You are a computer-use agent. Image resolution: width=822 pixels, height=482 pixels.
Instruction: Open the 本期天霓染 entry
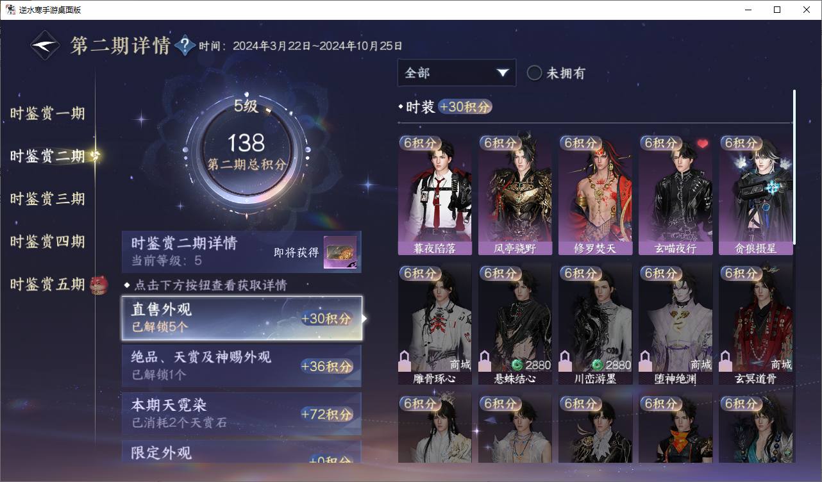tap(242, 414)
